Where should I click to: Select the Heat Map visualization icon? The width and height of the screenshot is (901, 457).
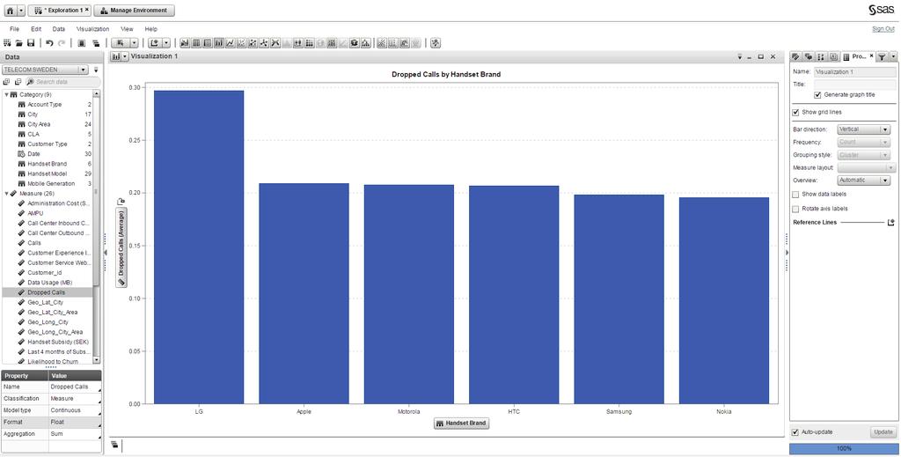[309, 43]
